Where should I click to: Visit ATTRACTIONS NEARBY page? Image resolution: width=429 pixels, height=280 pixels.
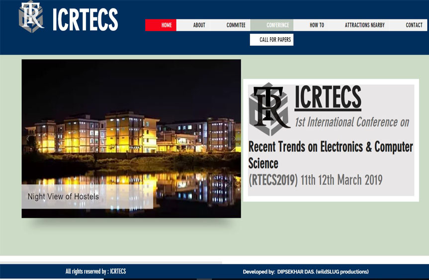(359, 25)
